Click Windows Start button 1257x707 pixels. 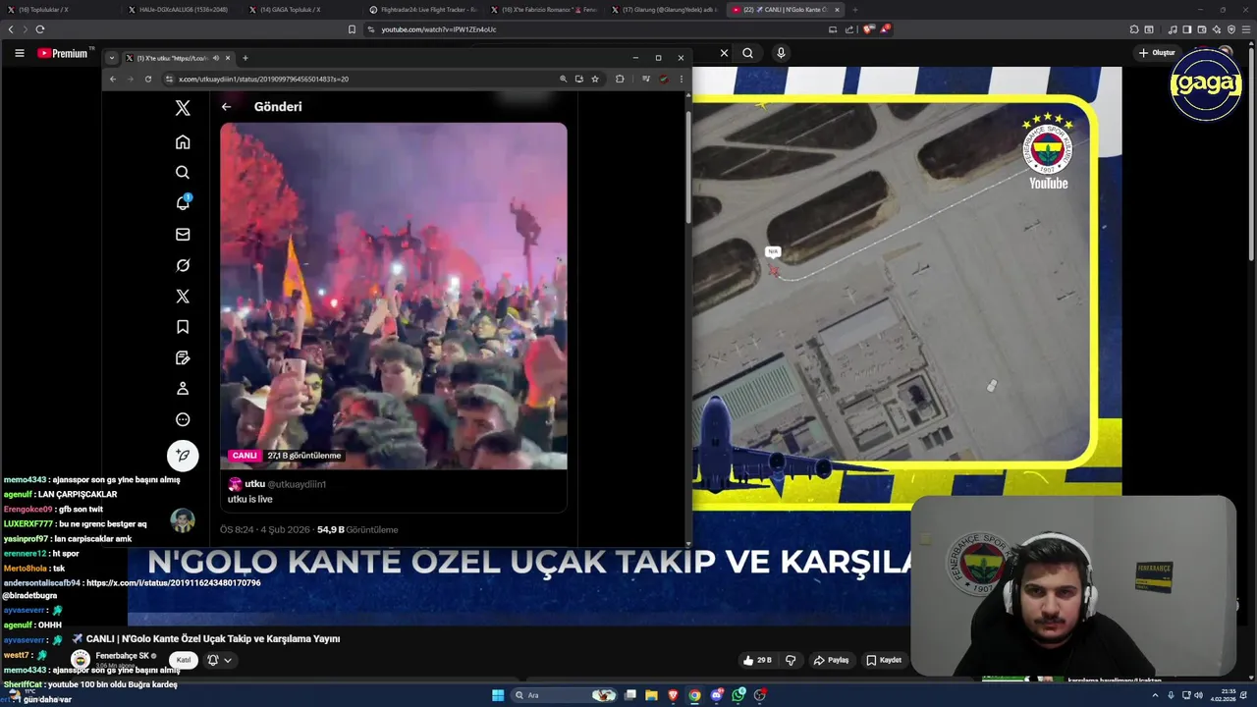click(498, 695)
